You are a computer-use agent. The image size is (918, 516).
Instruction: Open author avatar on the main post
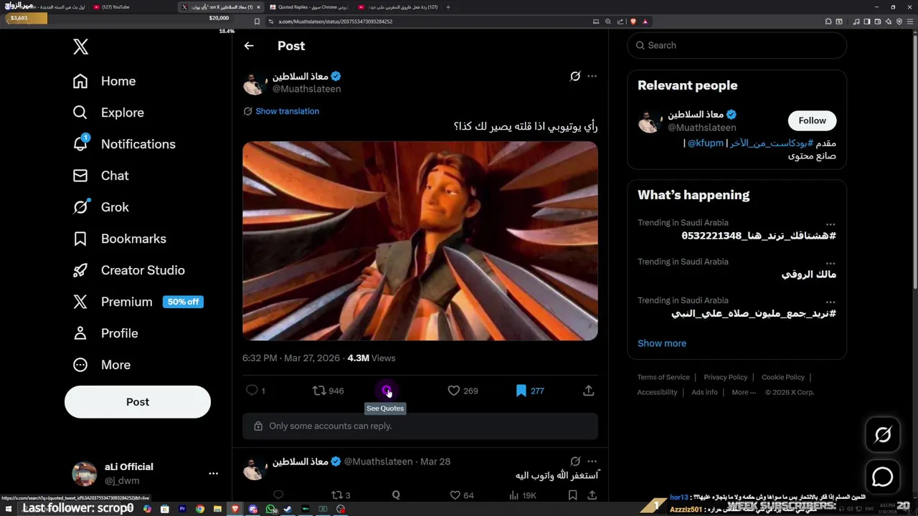[x=255, y=82]
